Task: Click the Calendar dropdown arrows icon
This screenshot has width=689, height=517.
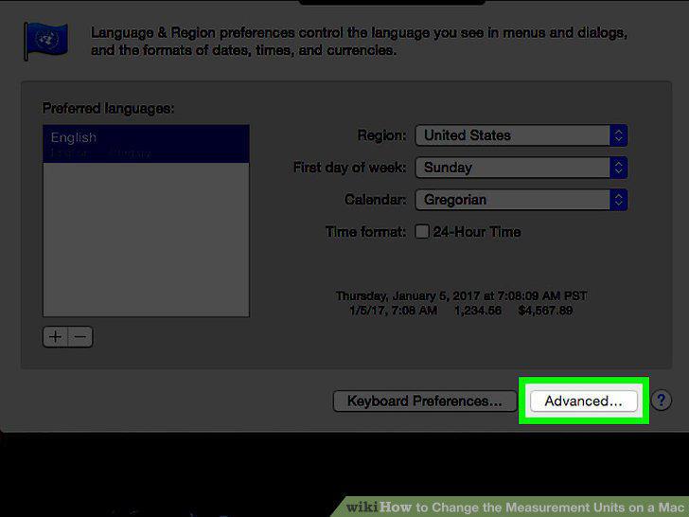Action: click(618, 200)
